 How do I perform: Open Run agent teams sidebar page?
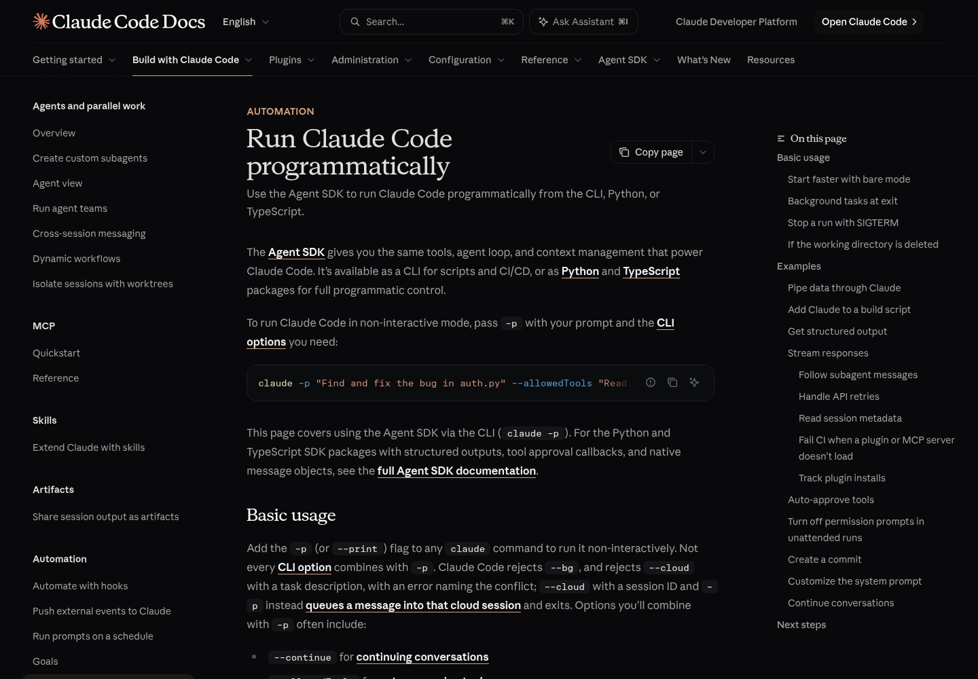(x=70, y=208)
